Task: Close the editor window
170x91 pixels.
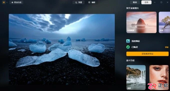Action: (167, 2)
